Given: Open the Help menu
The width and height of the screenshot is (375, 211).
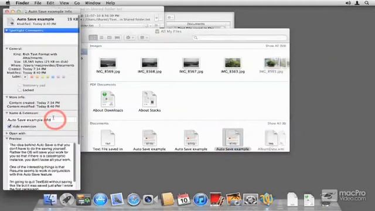Looking at the screenshot, I should (110, 3).
